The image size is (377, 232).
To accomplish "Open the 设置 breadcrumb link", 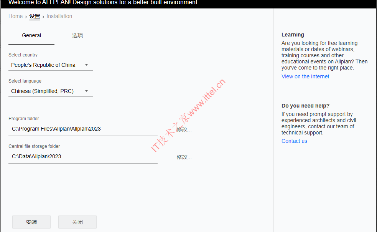I will click(x=35, y=16).
